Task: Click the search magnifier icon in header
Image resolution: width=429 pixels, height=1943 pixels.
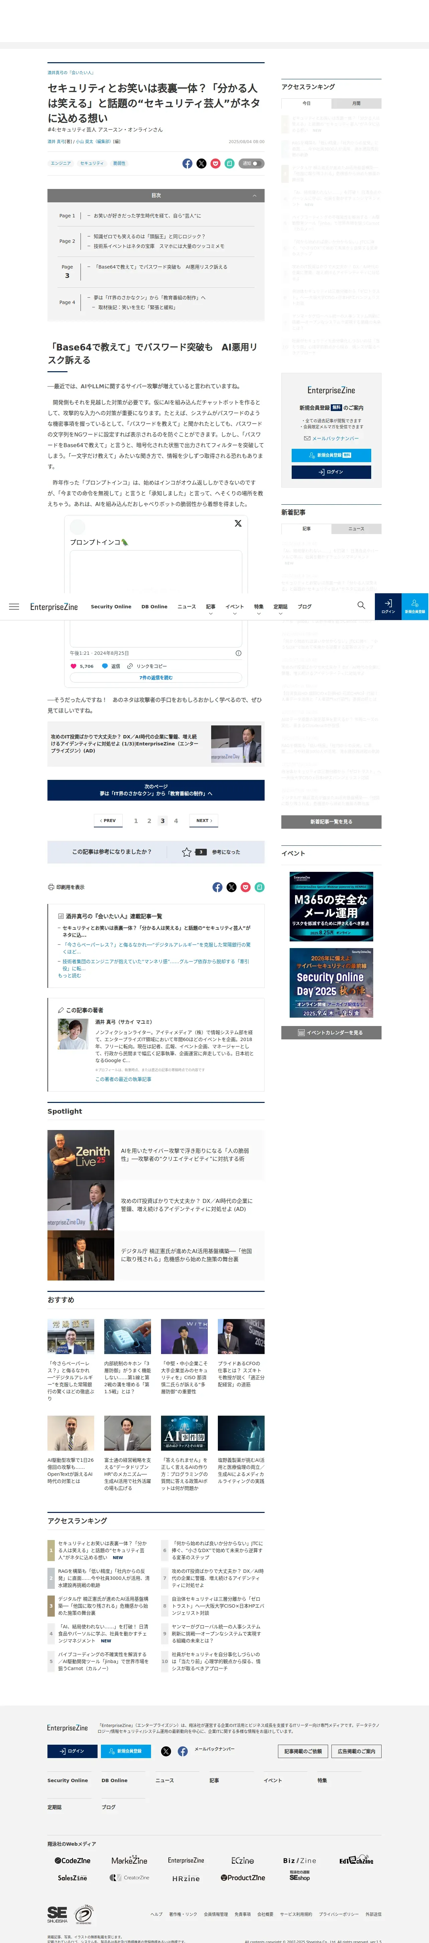Action: [361, 606]
